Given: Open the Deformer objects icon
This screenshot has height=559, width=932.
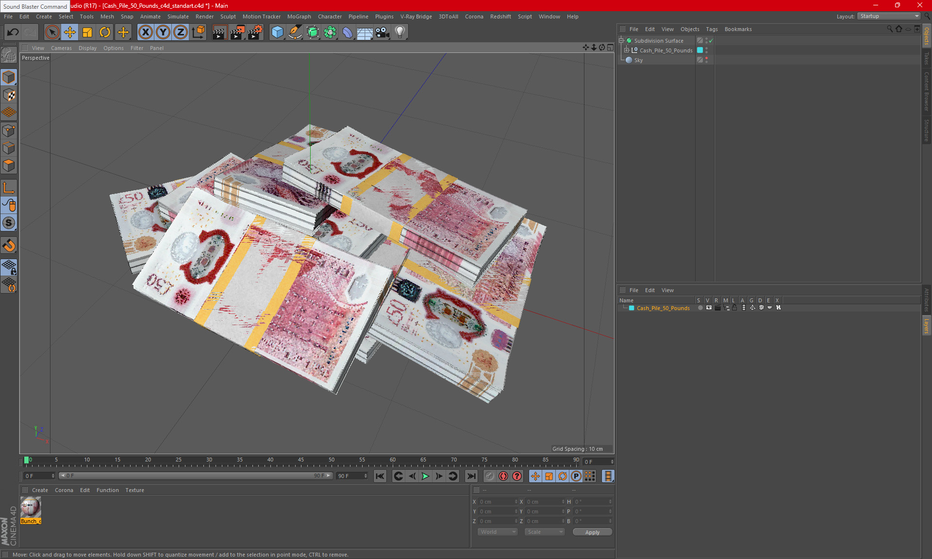Looking at the screenshot, I should point(348,33).
